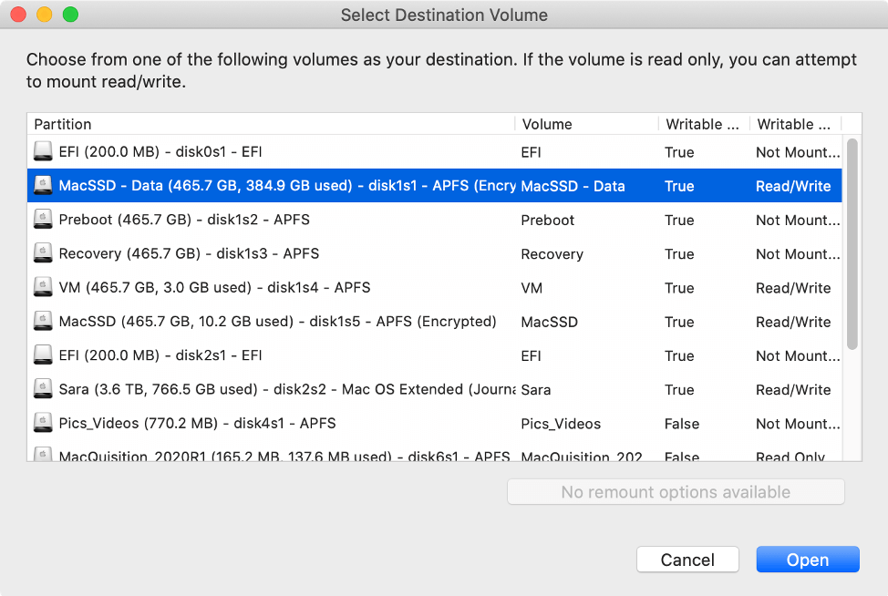This screenshot has height=596, width=888.
Task: Click the Pics_Videos volume disk icon
Action: (43, 424)
